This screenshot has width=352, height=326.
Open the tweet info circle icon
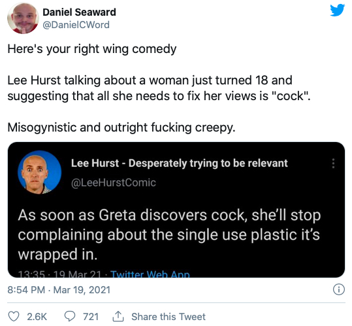tap(338, 289)
